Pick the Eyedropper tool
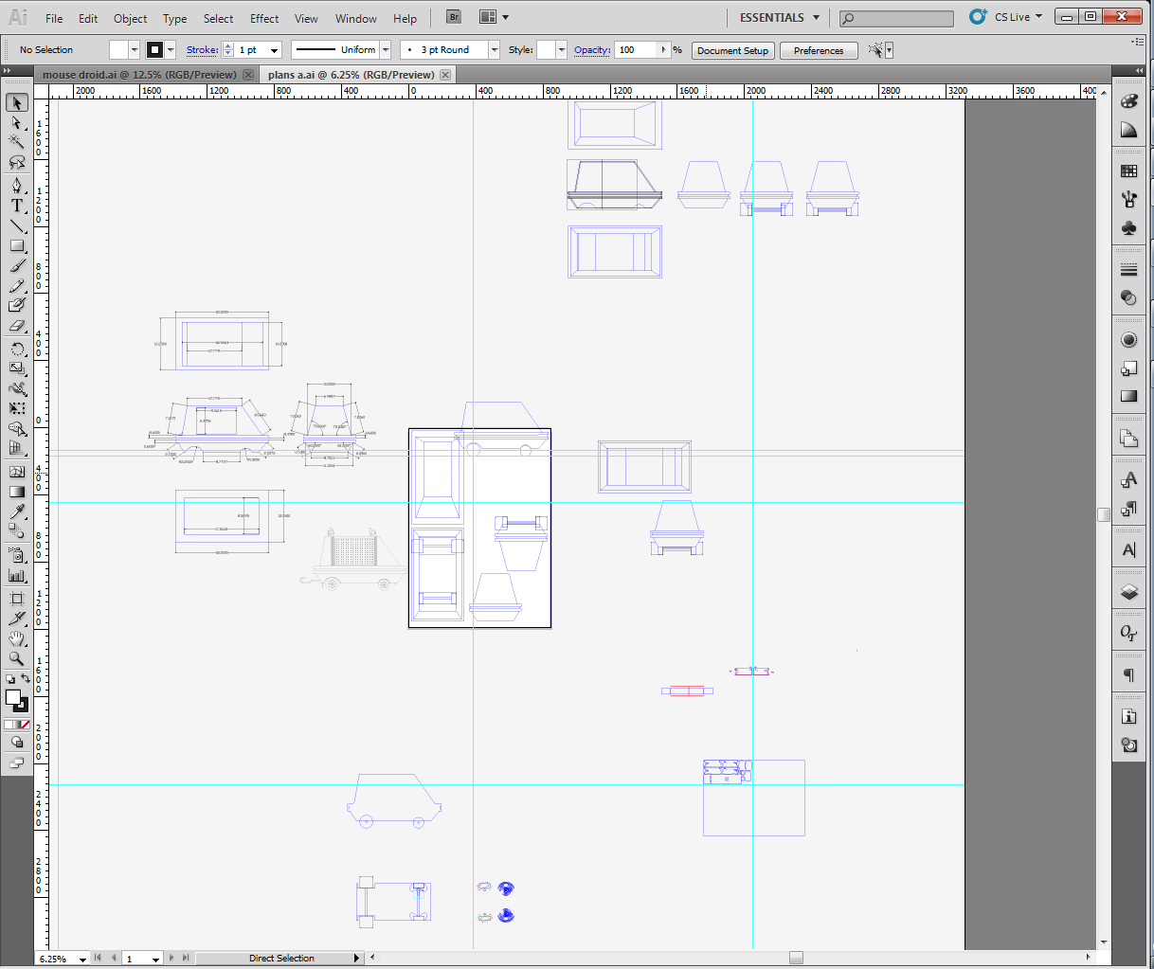 coord(17,512)
